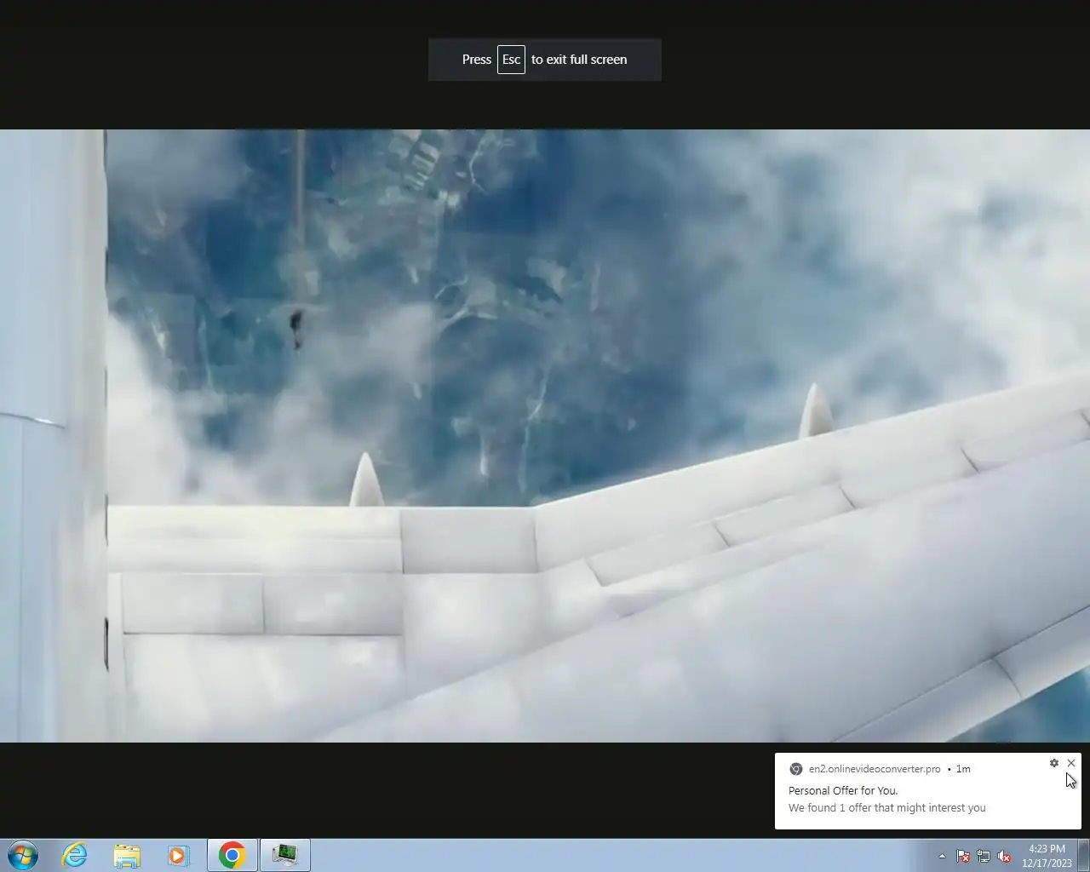Viewport: 1090px width, 872px height.
Task: Click the Show desktop button
Action: 1084,855
